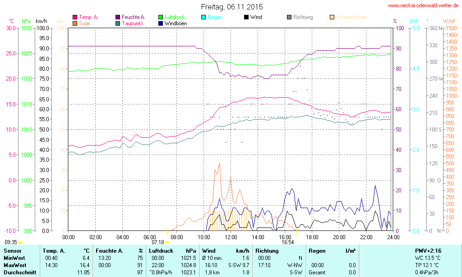
Task: Open the www.neckar-odenwald-wetter.de link
Action: 423,6
